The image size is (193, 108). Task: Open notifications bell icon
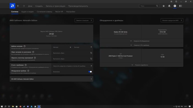[169, 6]
